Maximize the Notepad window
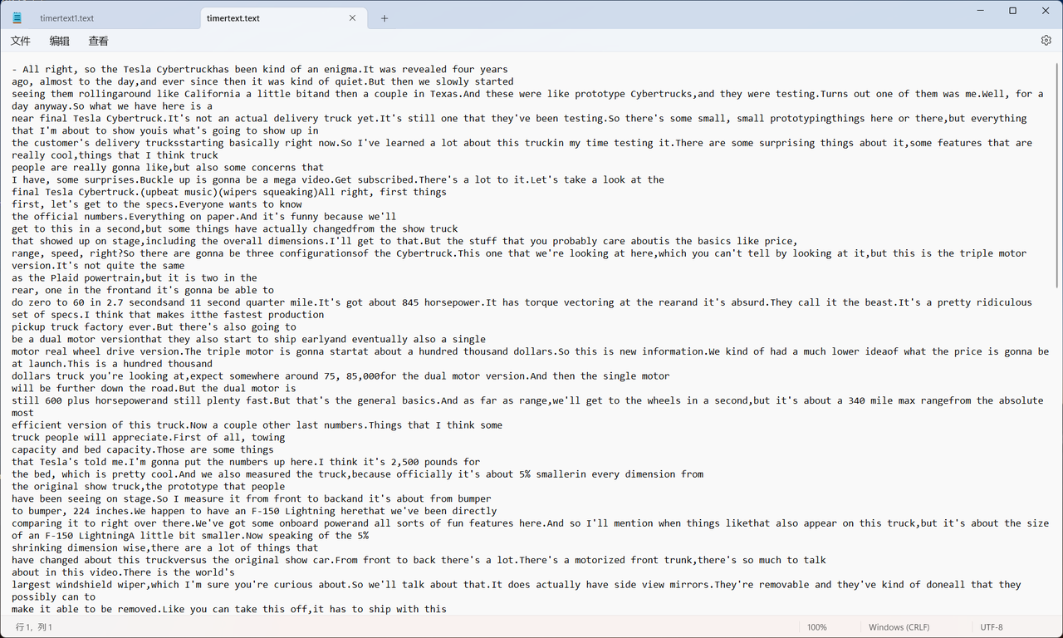 1012,11
